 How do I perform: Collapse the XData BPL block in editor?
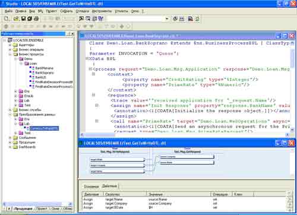87,59
